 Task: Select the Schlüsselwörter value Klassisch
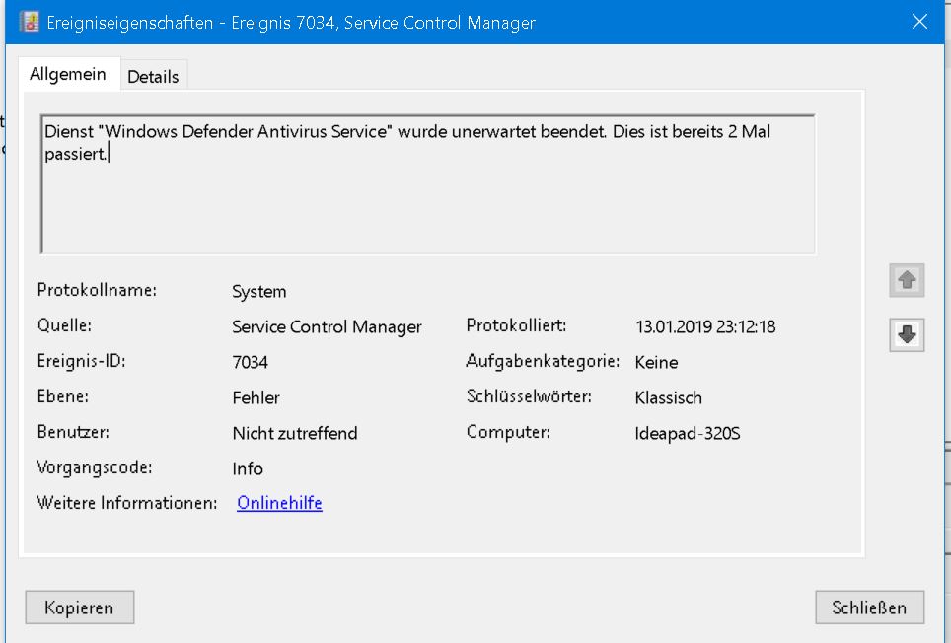[x=669, y=397]
